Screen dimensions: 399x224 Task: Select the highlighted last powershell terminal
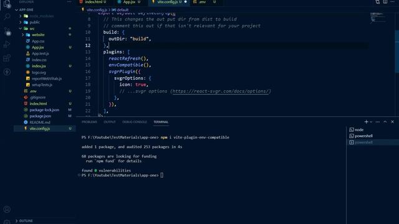[x=373, y=142]
